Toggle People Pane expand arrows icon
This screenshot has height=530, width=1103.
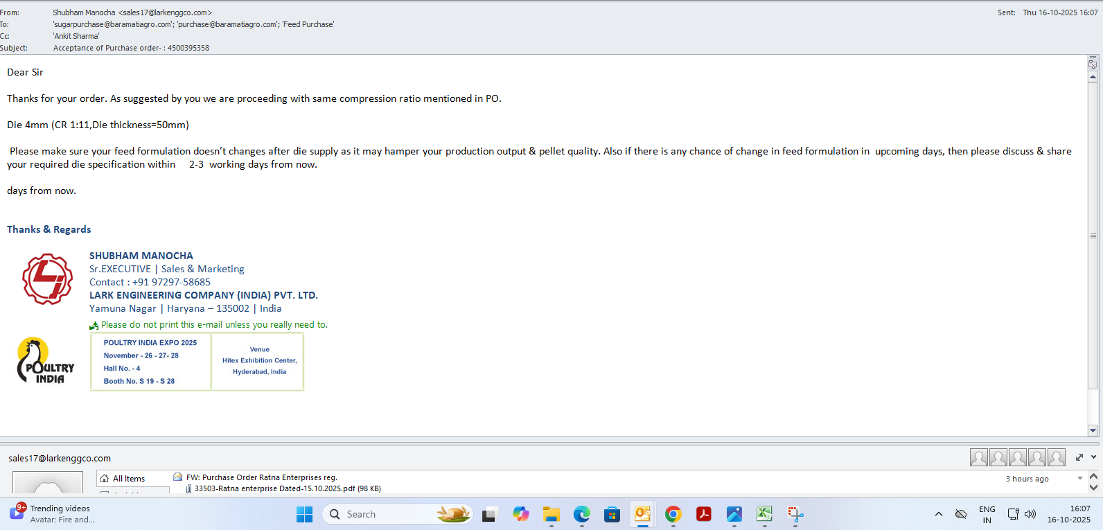1079,457
